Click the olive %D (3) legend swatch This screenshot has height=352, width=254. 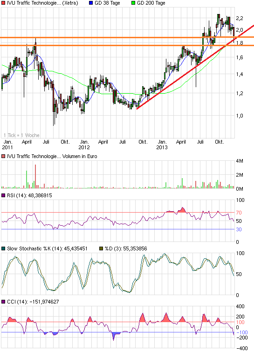tap(101, 248)
